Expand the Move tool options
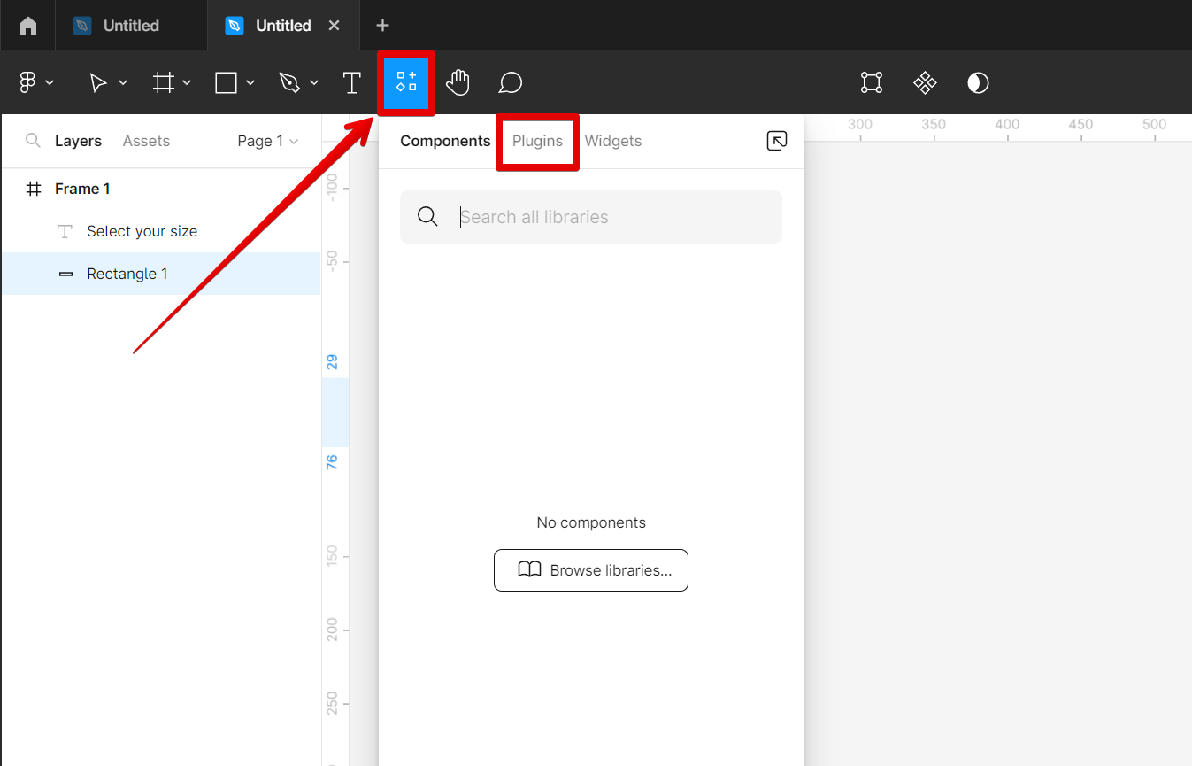The image size is (1192, 766). (123, 82)
